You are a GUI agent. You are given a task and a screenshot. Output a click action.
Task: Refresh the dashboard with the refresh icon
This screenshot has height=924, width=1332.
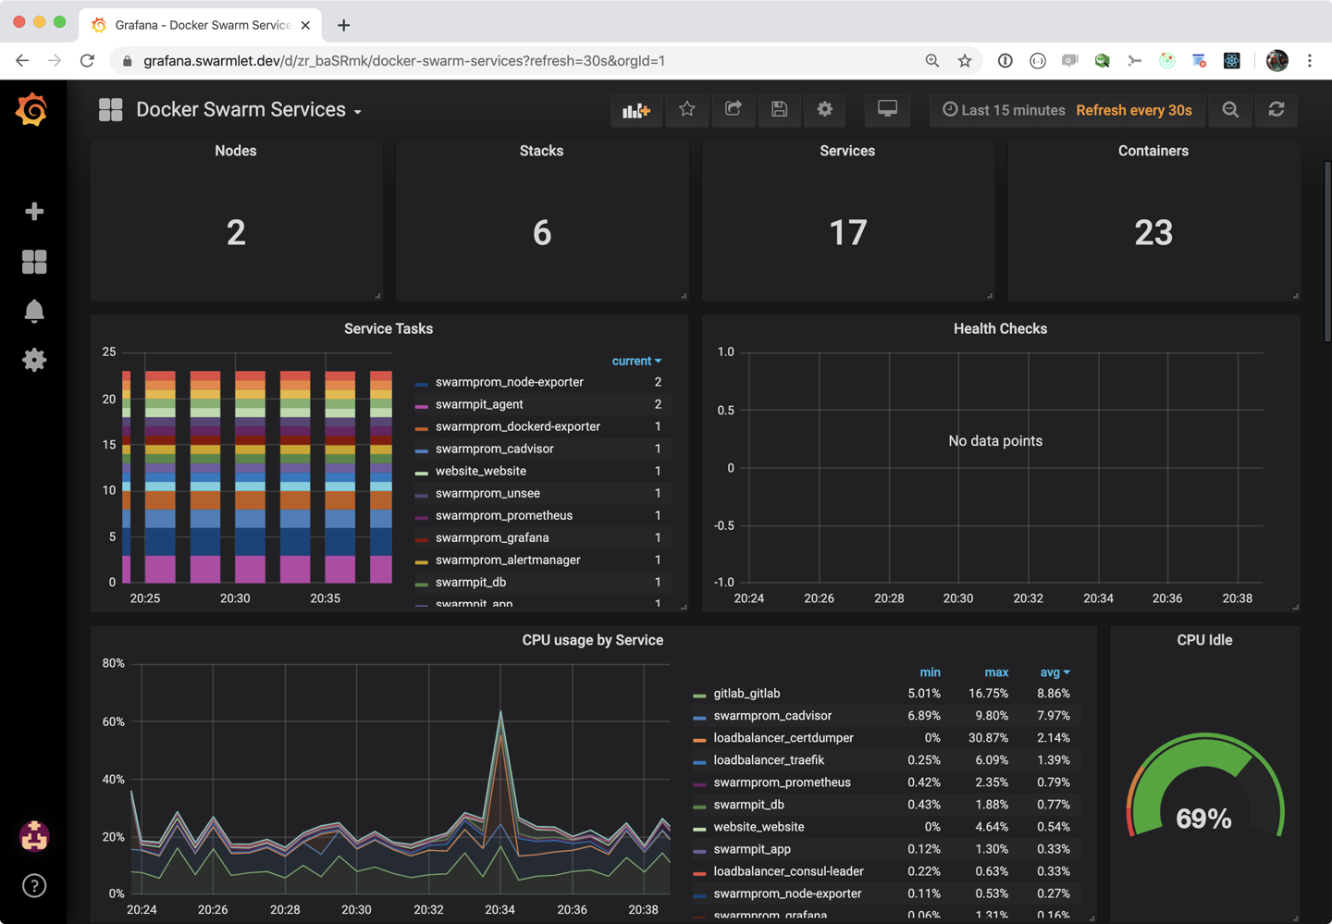pos(1276,110)
